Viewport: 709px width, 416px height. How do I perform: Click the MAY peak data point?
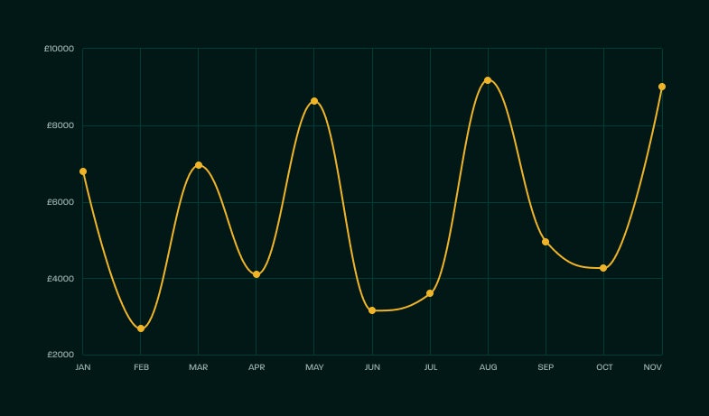pyautogui.click(x=314, y=101)
